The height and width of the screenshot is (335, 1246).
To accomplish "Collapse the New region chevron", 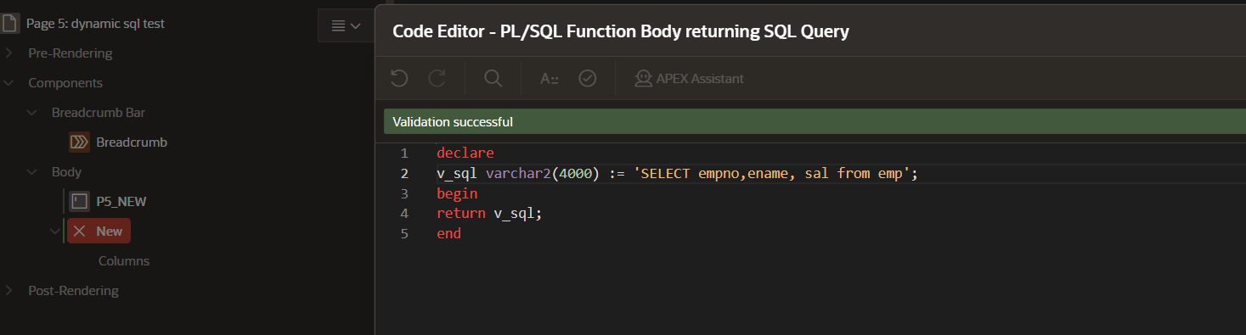I will 55,231.
